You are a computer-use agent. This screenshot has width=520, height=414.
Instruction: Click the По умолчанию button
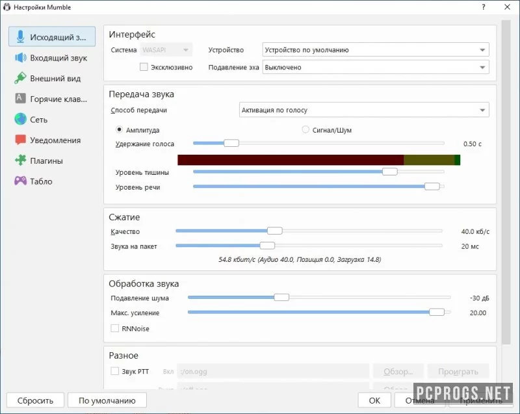click(107, 400)
